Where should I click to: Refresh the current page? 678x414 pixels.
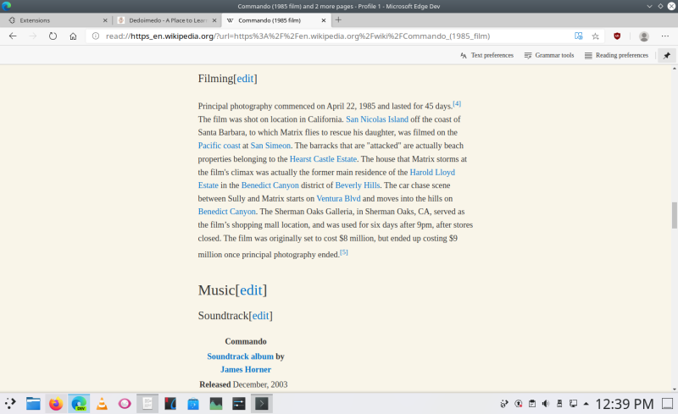(53, 36)
